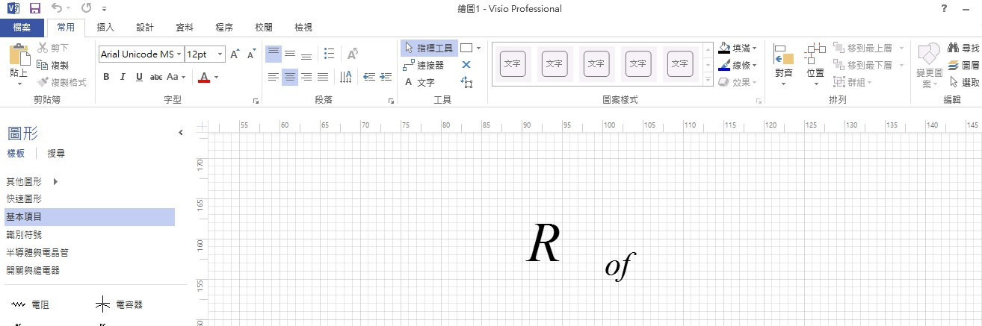Toggle Underline formatting
The height and width of the screenshot is (326, 982).
[138, 77]
